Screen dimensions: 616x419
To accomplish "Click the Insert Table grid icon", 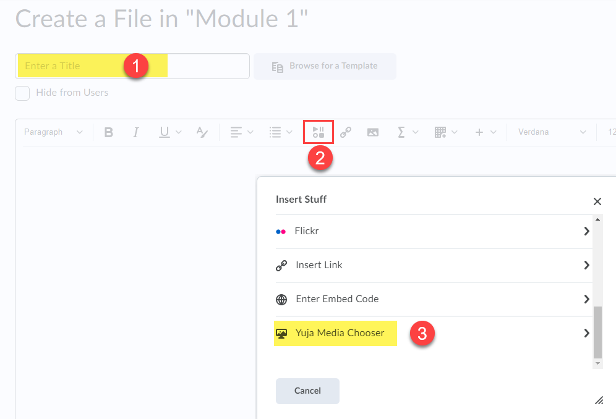I will (440, 132).
